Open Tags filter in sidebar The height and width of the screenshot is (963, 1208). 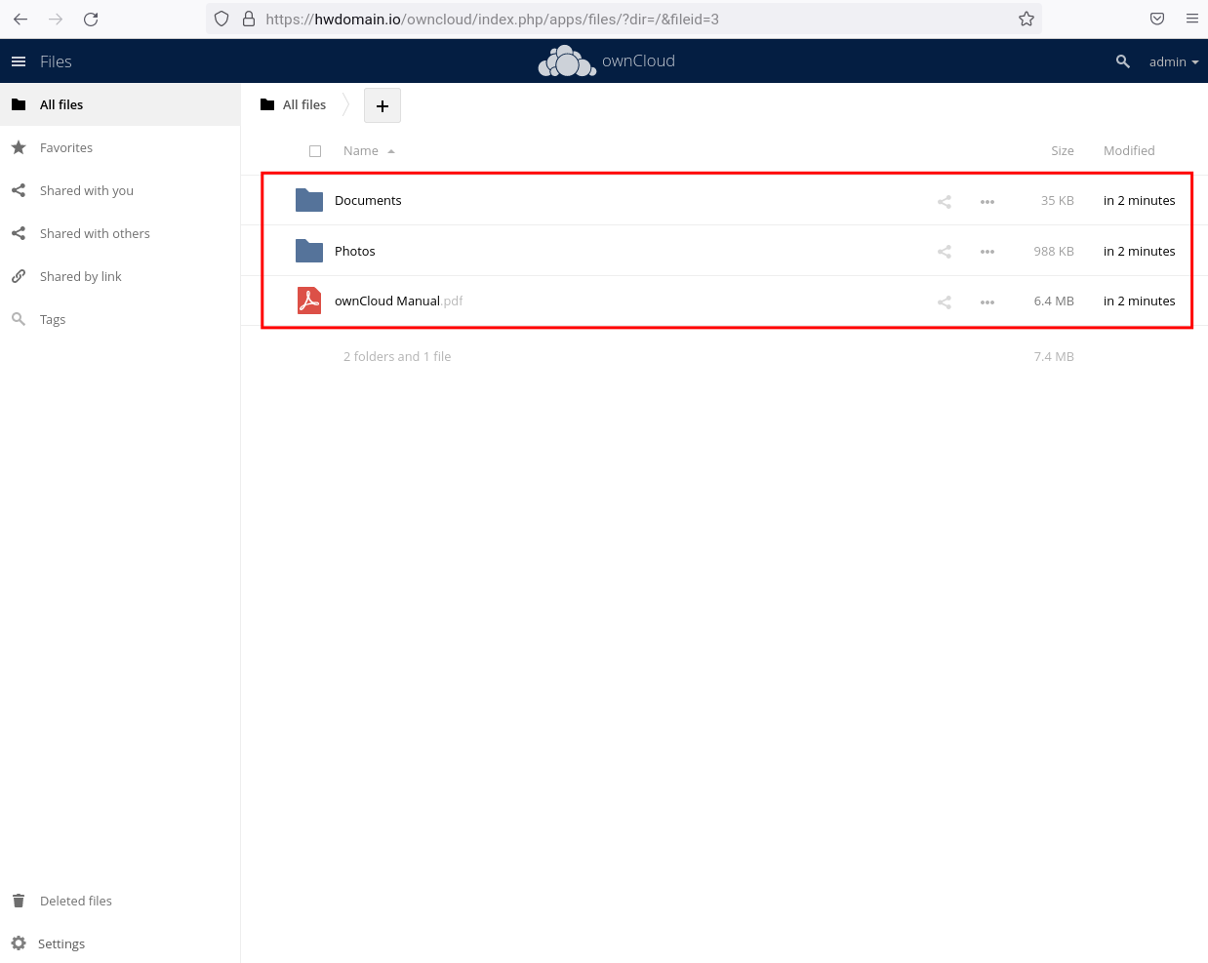pyautogui.click(x=120, y=319)
